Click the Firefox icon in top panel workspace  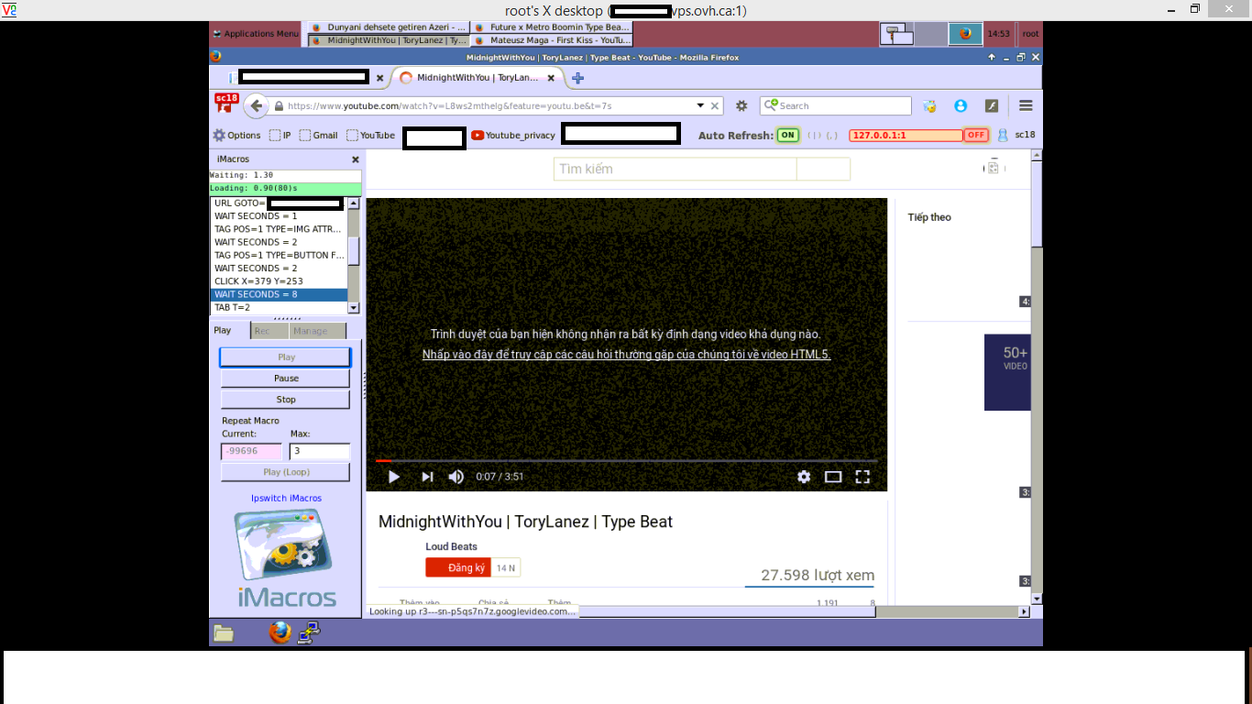click(965, 34)
